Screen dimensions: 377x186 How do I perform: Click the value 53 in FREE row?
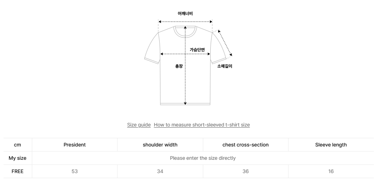[75, 172]
